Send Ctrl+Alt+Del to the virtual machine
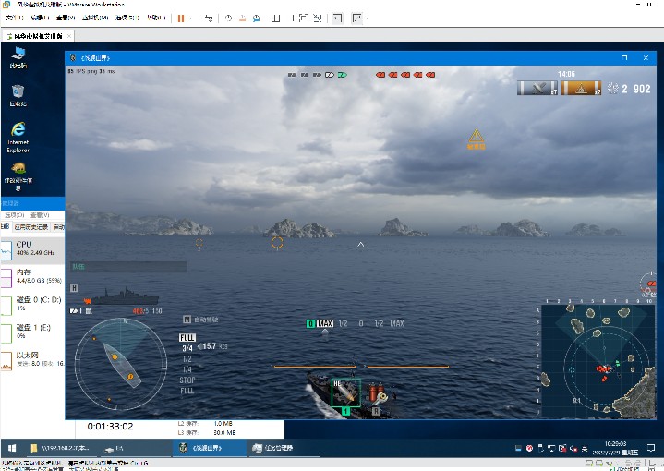This screenshot has height=471, width=664. (209, 18)
